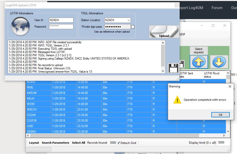Toggle the Detach Grid checkbox
The image size is (237, 154).
click(119, 143)
